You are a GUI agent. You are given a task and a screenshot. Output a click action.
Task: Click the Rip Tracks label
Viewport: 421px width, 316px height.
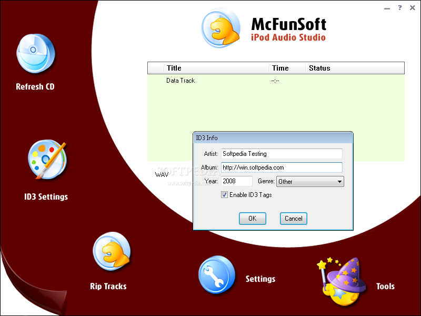(x=108, y=286)
